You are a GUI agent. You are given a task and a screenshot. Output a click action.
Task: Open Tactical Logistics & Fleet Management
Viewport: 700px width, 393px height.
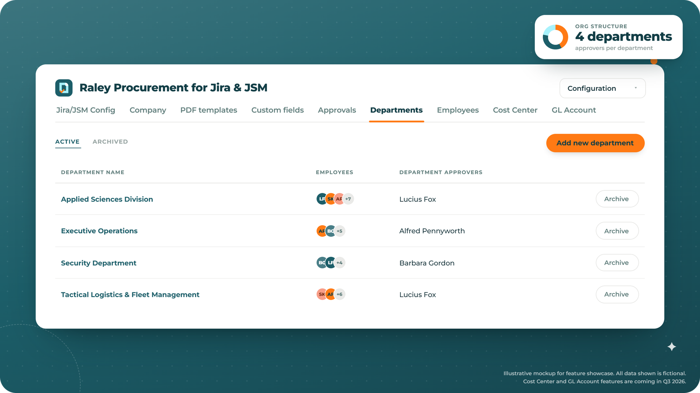point(130,294)
